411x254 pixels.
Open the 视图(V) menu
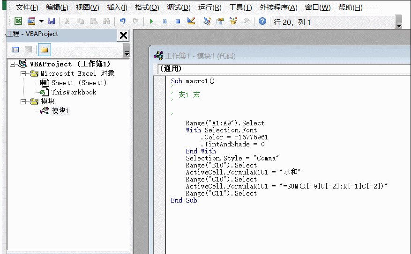[87, 7]
